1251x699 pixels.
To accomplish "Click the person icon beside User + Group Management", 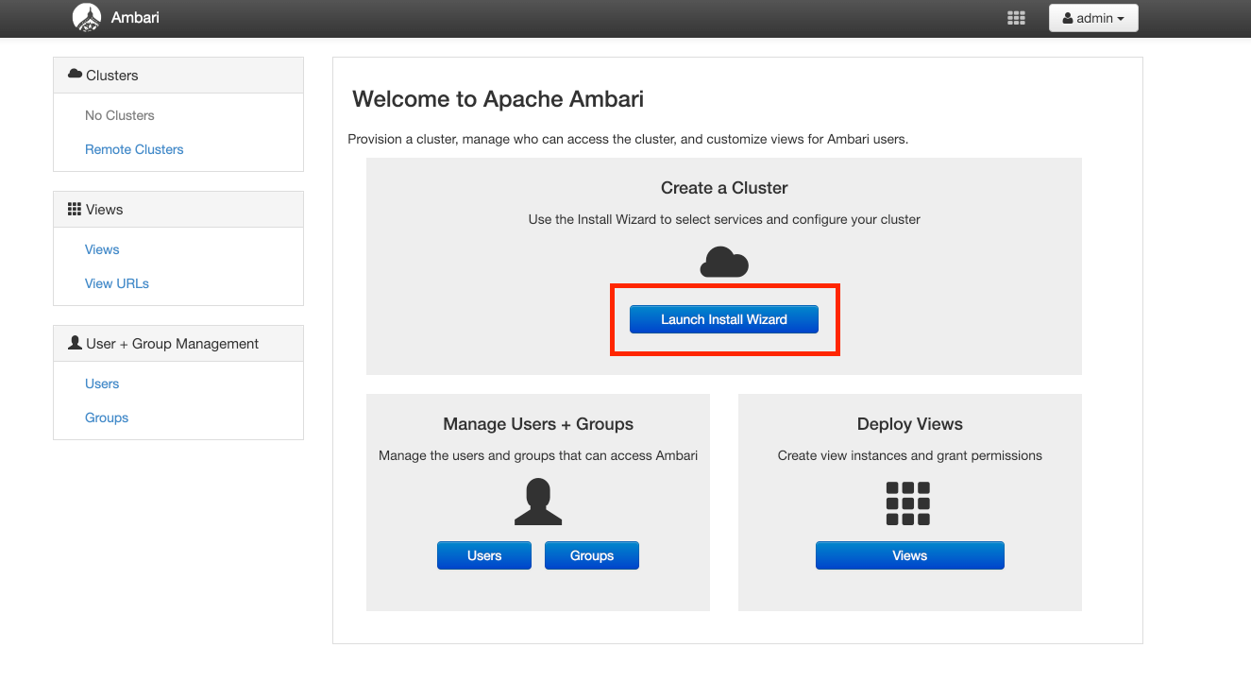I will pos(75,343).
